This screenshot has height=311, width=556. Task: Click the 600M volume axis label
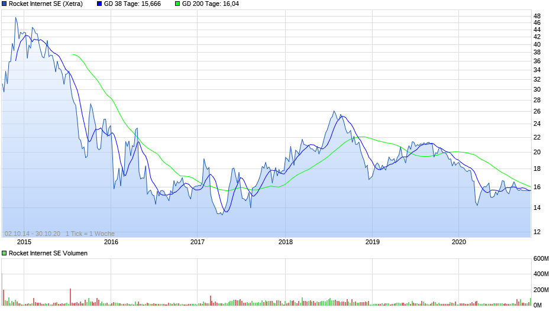[541, 258]
